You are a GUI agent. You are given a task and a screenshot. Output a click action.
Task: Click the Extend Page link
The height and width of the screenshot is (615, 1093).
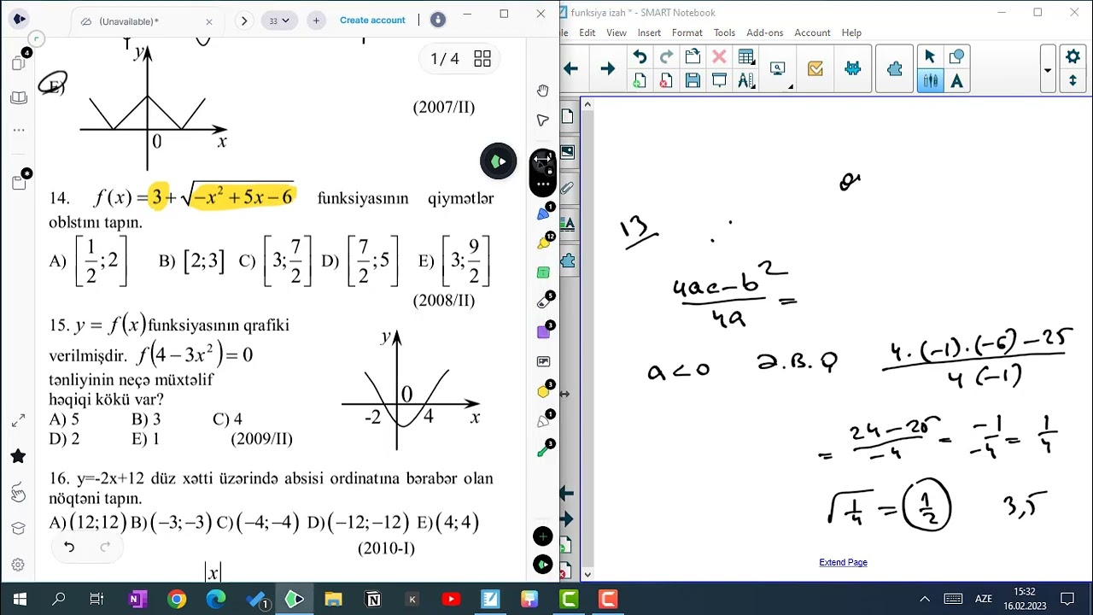pyautogui.click(x=843, y=562)
